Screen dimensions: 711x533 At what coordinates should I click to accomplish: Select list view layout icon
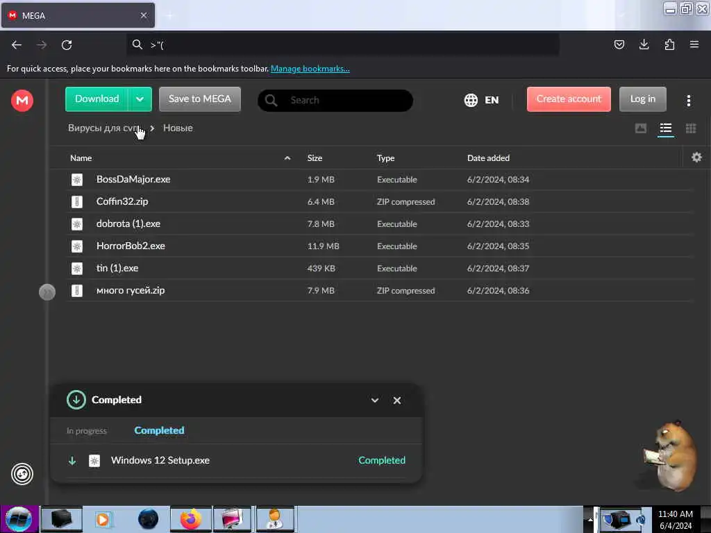point(665,128)
